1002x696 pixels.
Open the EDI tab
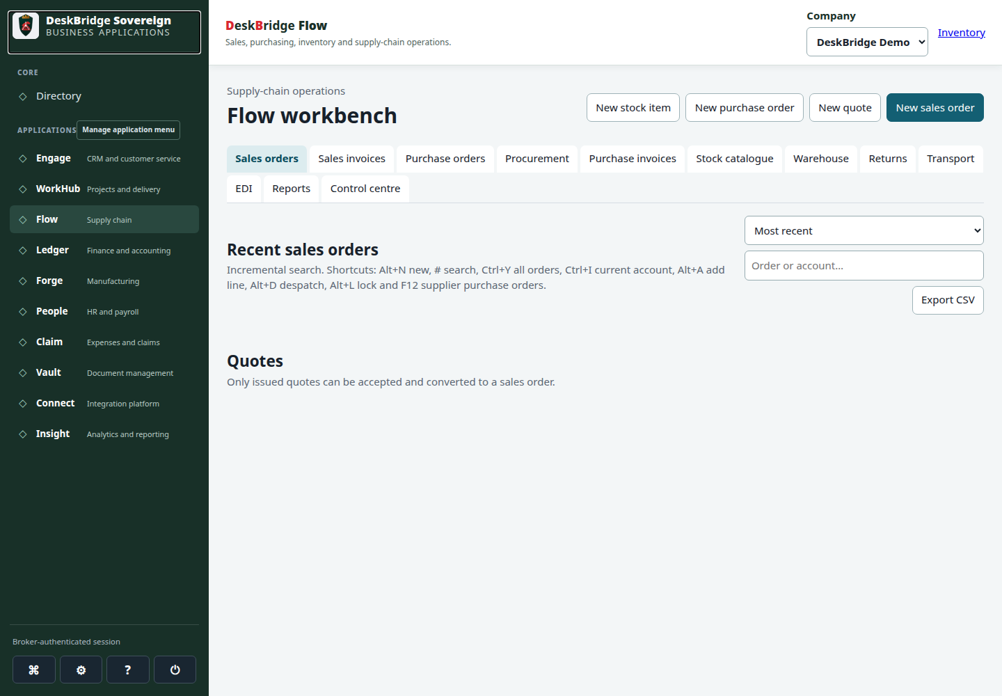tap(244, 189)
